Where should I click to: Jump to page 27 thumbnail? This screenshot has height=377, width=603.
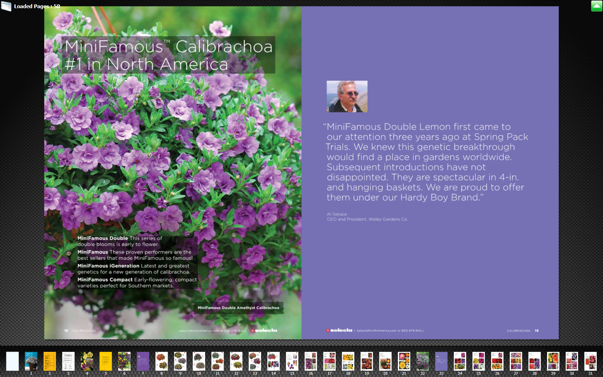click(x=516, y=361)
